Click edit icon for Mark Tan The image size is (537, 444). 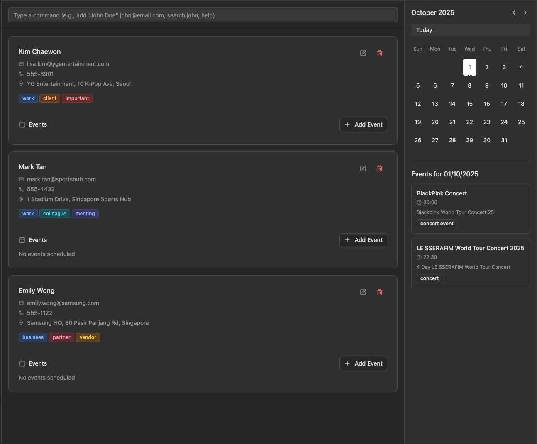point(363,168)
